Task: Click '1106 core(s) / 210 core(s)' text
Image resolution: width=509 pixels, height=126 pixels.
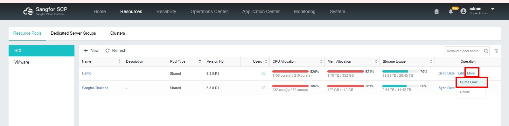Action: (292, 76)
